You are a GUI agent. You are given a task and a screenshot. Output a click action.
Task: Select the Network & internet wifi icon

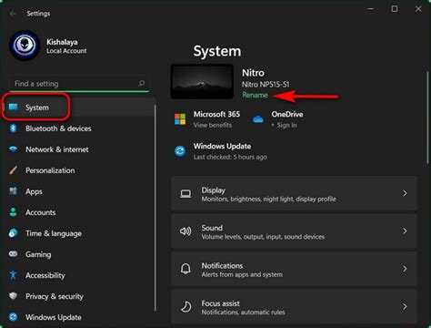coord(14,149)
